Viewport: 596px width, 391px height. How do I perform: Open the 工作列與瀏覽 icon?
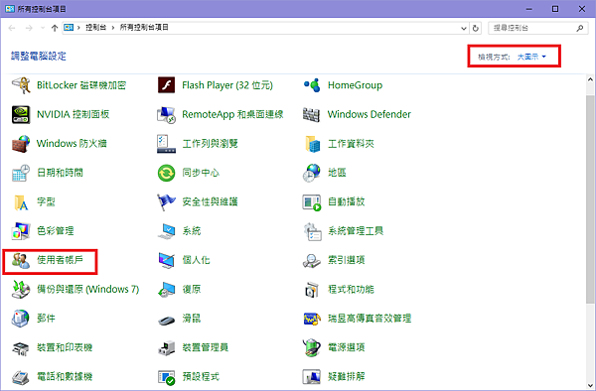pos(166,144)
